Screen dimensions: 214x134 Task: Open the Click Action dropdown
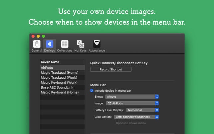click(x=136, y=117)
